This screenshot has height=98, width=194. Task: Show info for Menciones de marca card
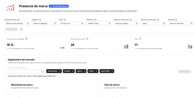tap(87, 39)
